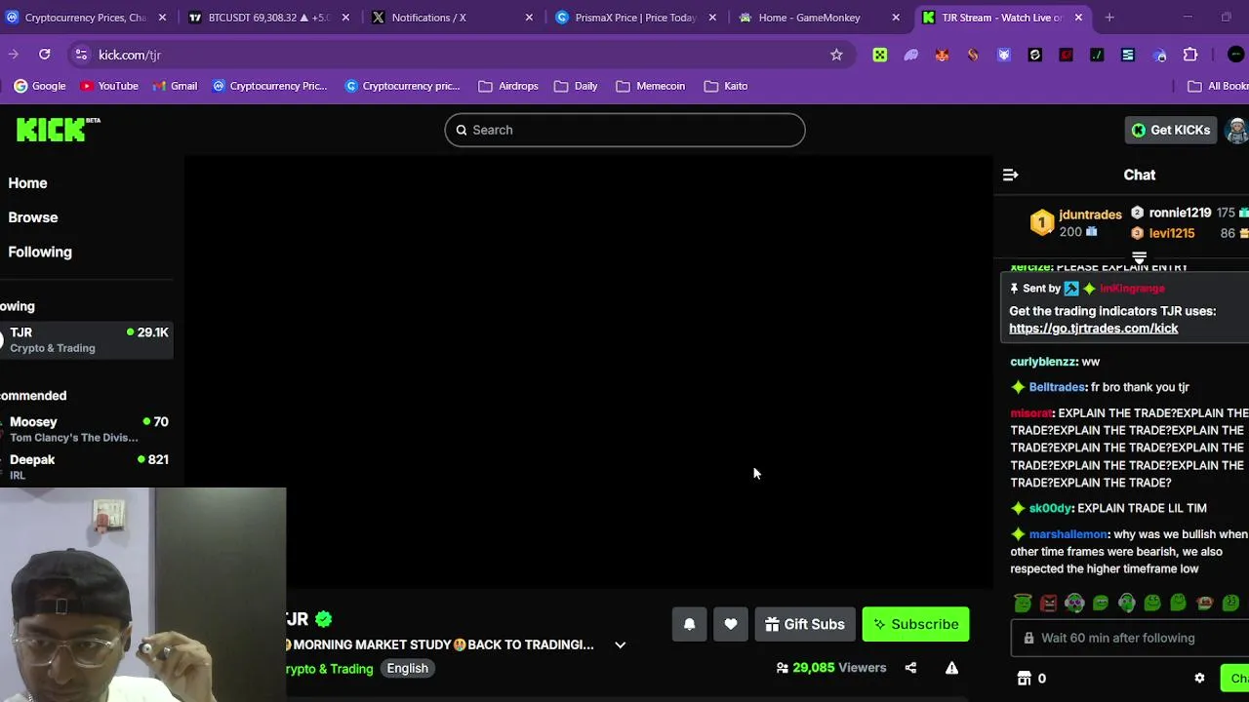1249x702 pixels.
Task: Click the Subscribe button
Action: tap(915, 624)
